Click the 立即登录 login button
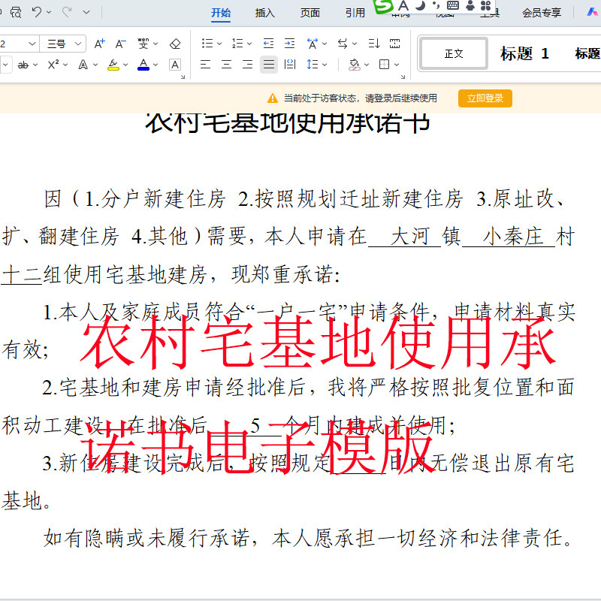The width and height of the screenshot is (601, 601). (x=485, y=98)
